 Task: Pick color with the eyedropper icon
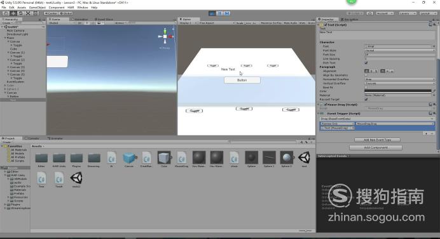(x=434, y=91)
